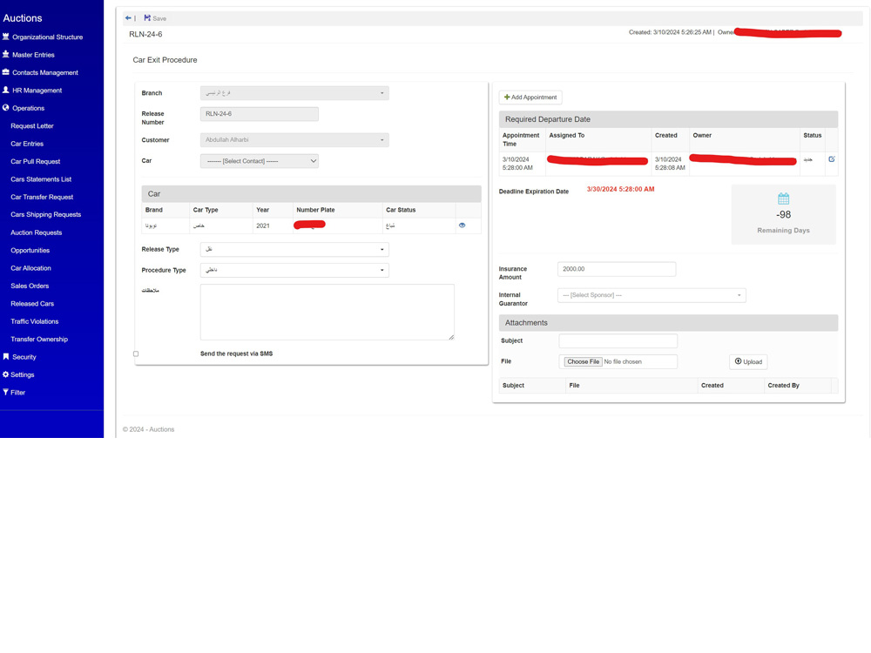
Task: Open Car Pull Request page
Action: coord(36,162)
